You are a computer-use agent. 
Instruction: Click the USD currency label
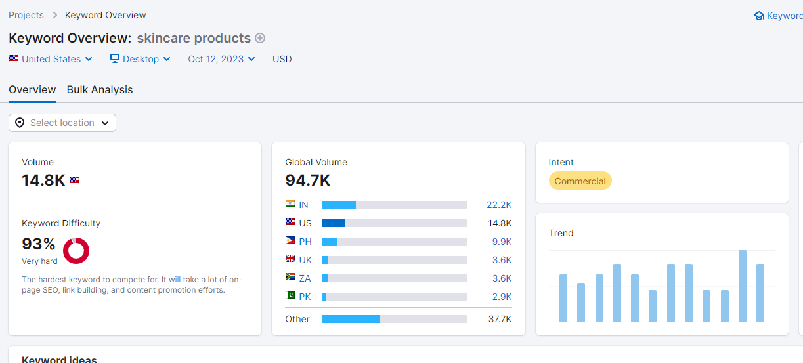pos(282,59)
